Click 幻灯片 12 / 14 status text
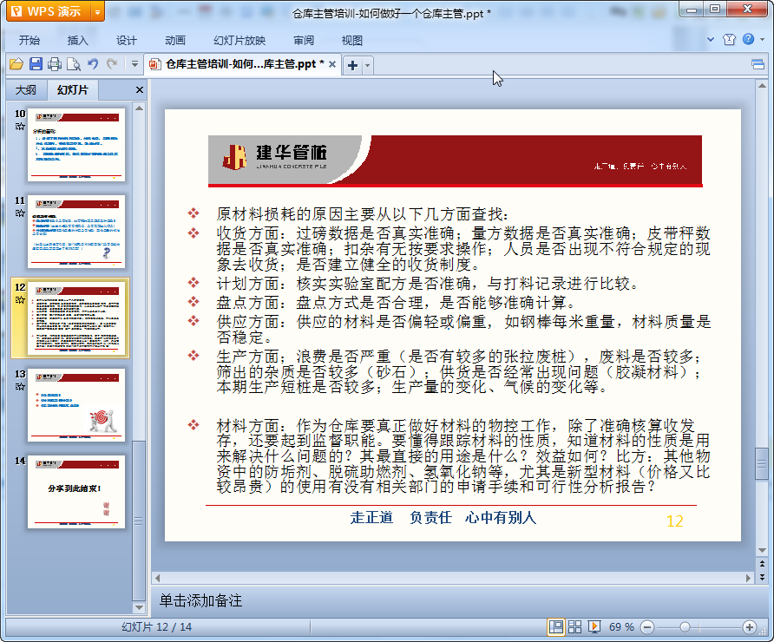Screen dimensions: 774x642 pos(156,626)
